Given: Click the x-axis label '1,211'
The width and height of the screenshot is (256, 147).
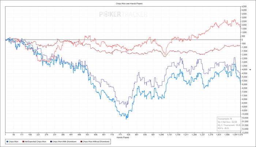Looking at the screenshot, I should coord(186,135).
